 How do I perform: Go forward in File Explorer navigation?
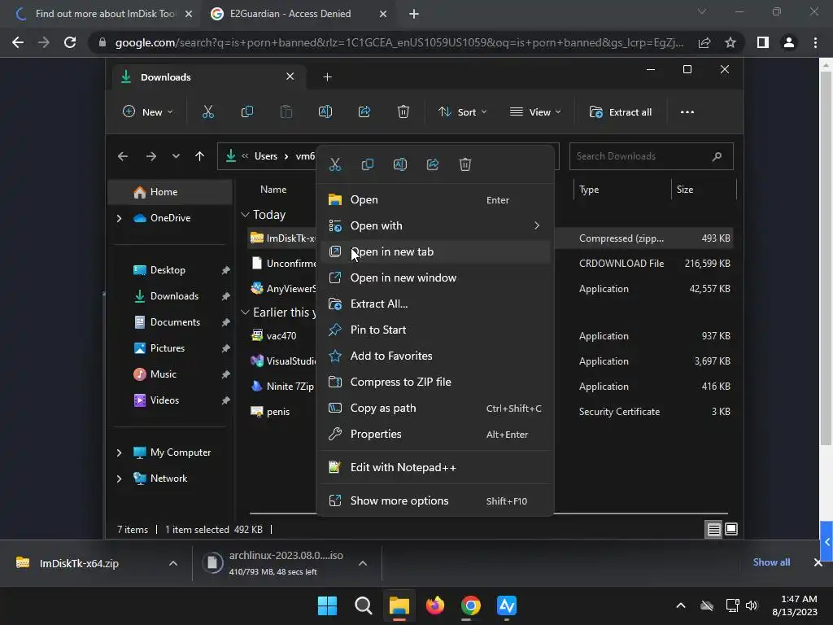pyautogui.click(x=150, y=156)
